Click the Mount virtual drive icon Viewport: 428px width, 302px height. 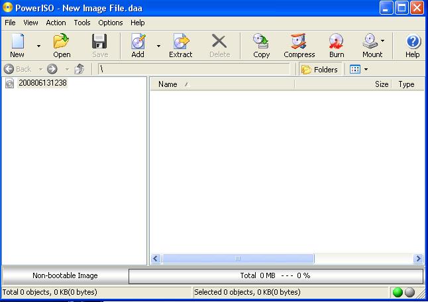(x=370, y=41)
